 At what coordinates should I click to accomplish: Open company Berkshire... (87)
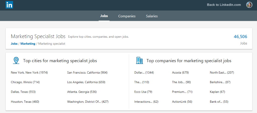tap(220, 82)
